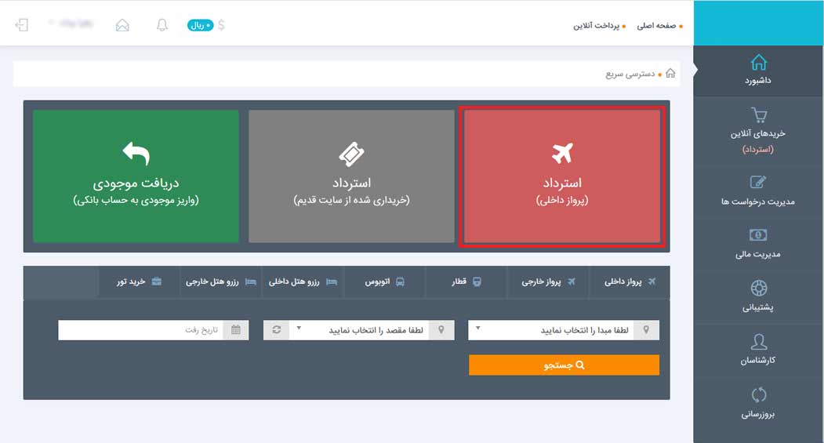Open خریدهای آنلاین cart in sidebar

(758, 130)
